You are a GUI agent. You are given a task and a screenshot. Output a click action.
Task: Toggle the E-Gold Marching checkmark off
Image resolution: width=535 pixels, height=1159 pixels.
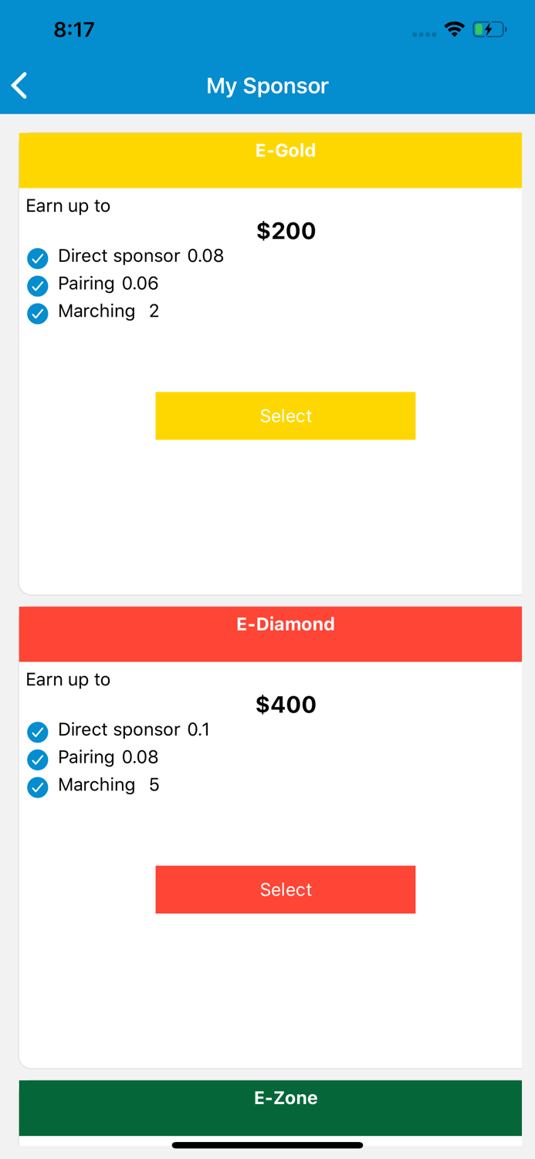pyautogui.click(x=37, y=314)
